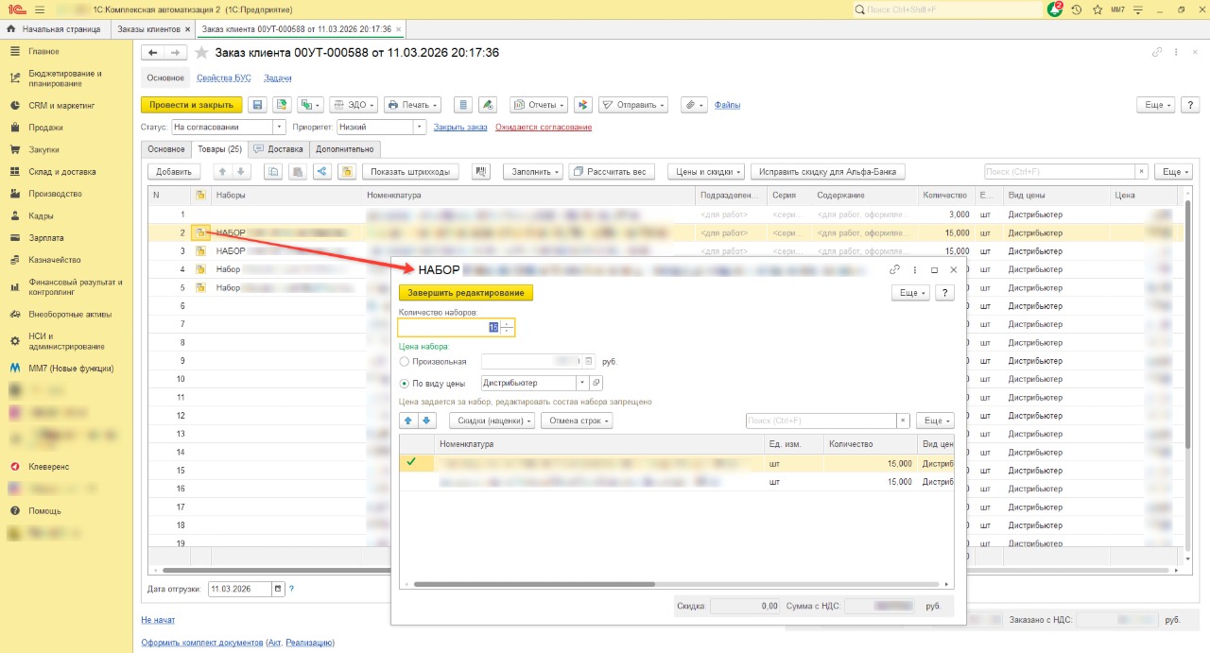Viewport: 1210px width, 653px height.
Task: Get a link to the НАБОР dialog
Action: tap(894, 270)
